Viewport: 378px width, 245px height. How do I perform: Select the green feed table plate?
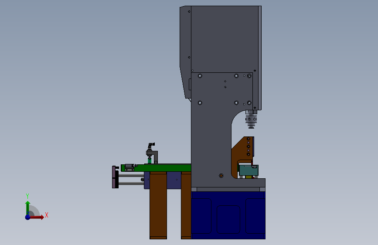pos(156,168)
